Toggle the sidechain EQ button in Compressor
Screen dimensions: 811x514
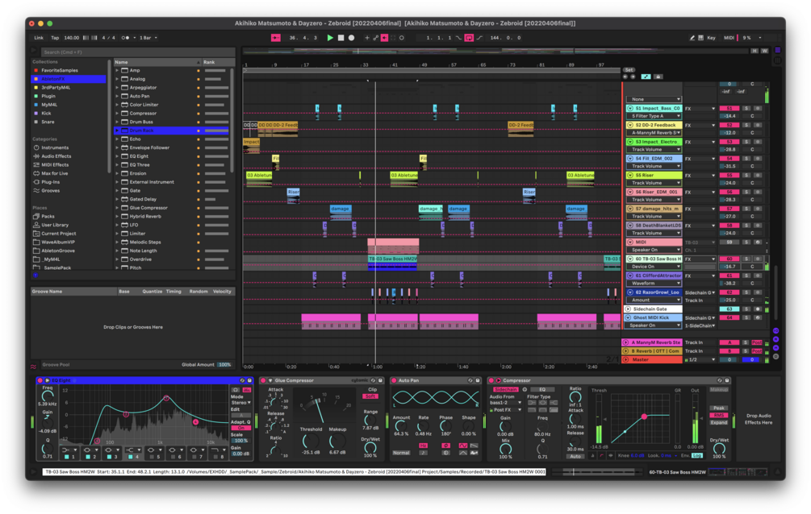pyautogui.click(x=542, y=389)
